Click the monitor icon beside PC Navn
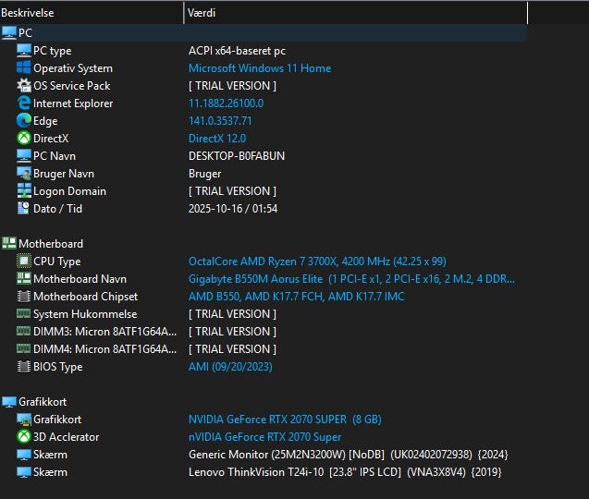This screenshot has height=499, width=589. 24,156
